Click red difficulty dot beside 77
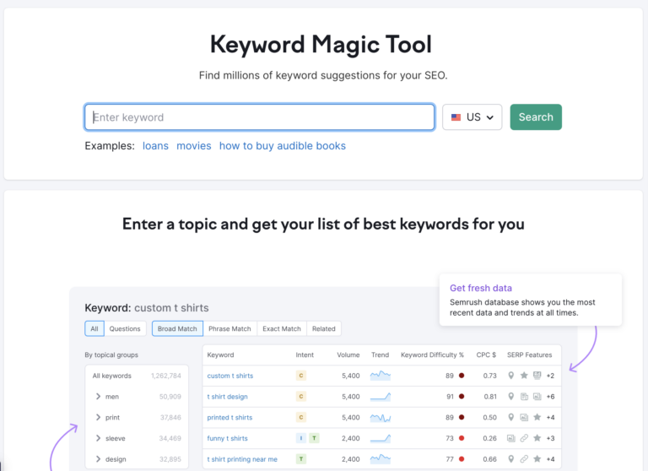 coord(462,459)
